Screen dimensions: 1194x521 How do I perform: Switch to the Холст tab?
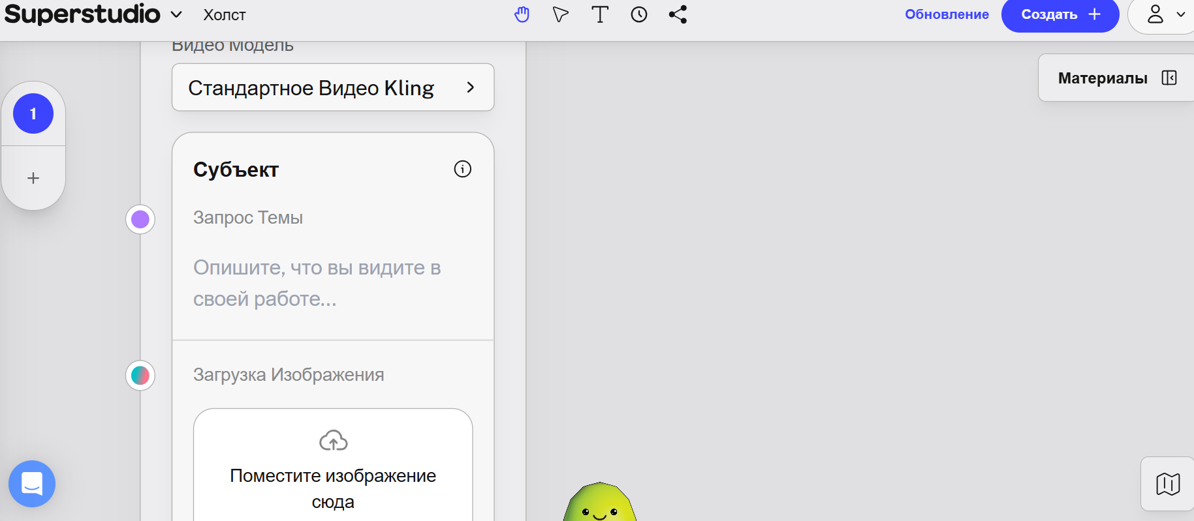pos(224,15)
